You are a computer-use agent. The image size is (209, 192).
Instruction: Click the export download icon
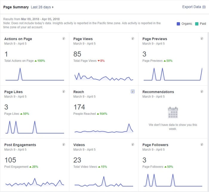[204, 7]
